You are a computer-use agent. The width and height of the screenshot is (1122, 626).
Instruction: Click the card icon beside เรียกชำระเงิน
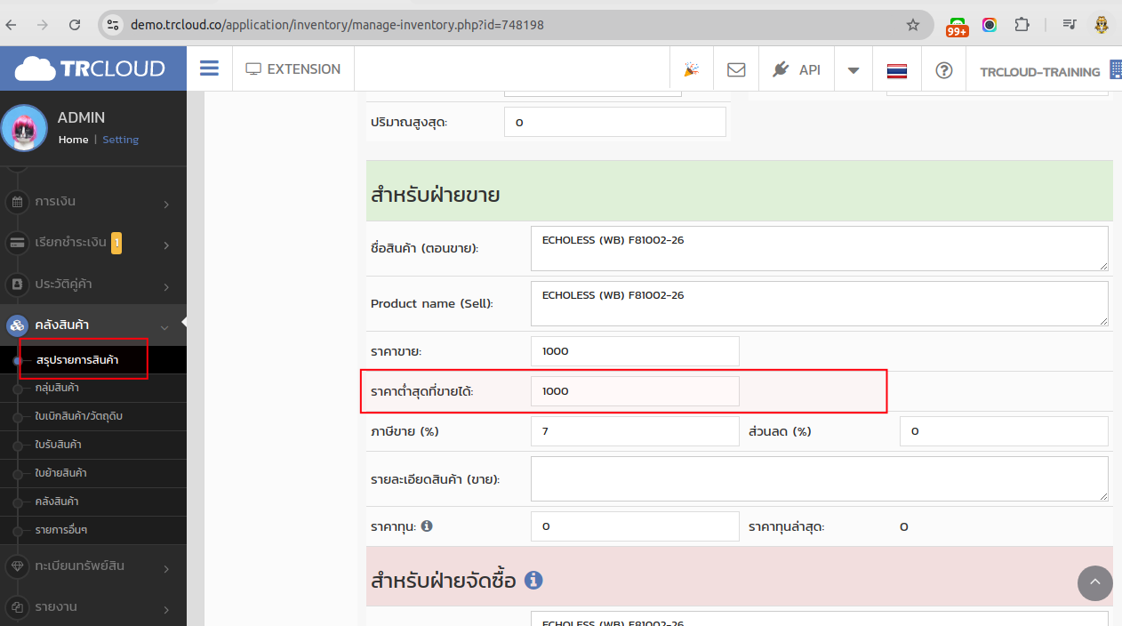click(17, 243)
